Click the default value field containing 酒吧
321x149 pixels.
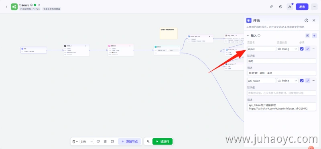pos(282,61)
